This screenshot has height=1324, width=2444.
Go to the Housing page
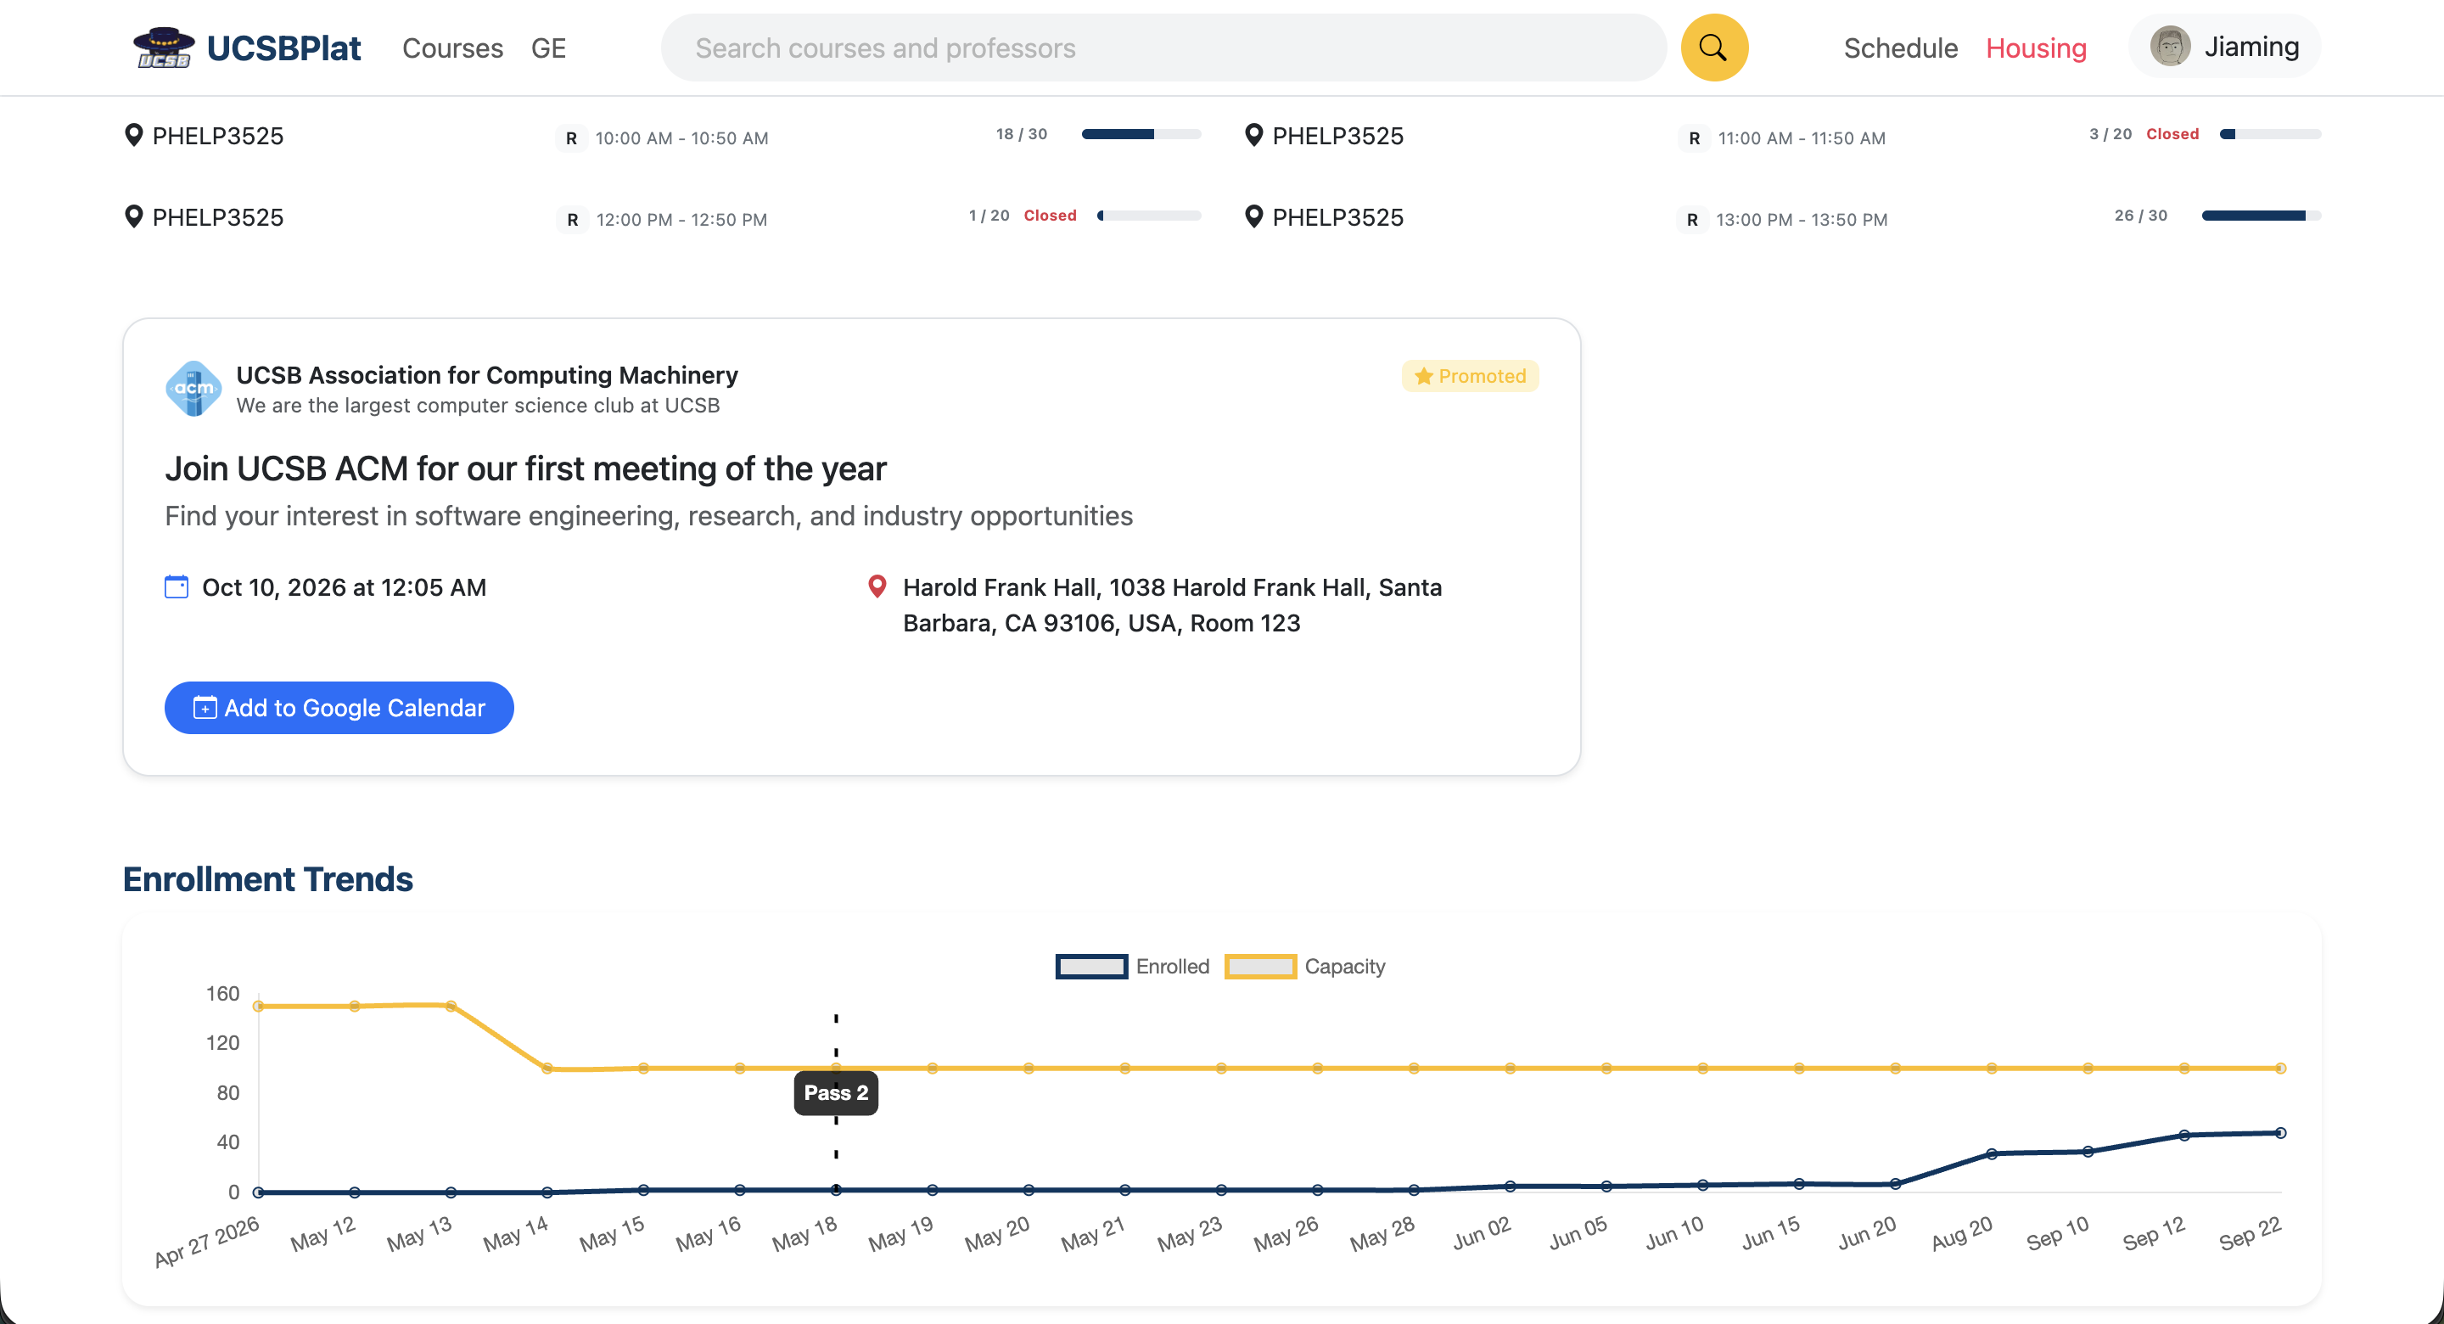tap(2035, 48)
